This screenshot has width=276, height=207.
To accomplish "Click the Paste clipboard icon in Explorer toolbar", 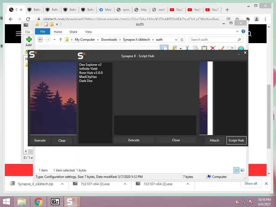I will [204, 48].
